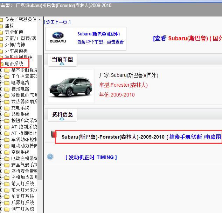Image resolution: width=222 pixels, height=213 pixels.
Task: Click tree panel scroll-up arrow
Action: [x=40, y=20]
